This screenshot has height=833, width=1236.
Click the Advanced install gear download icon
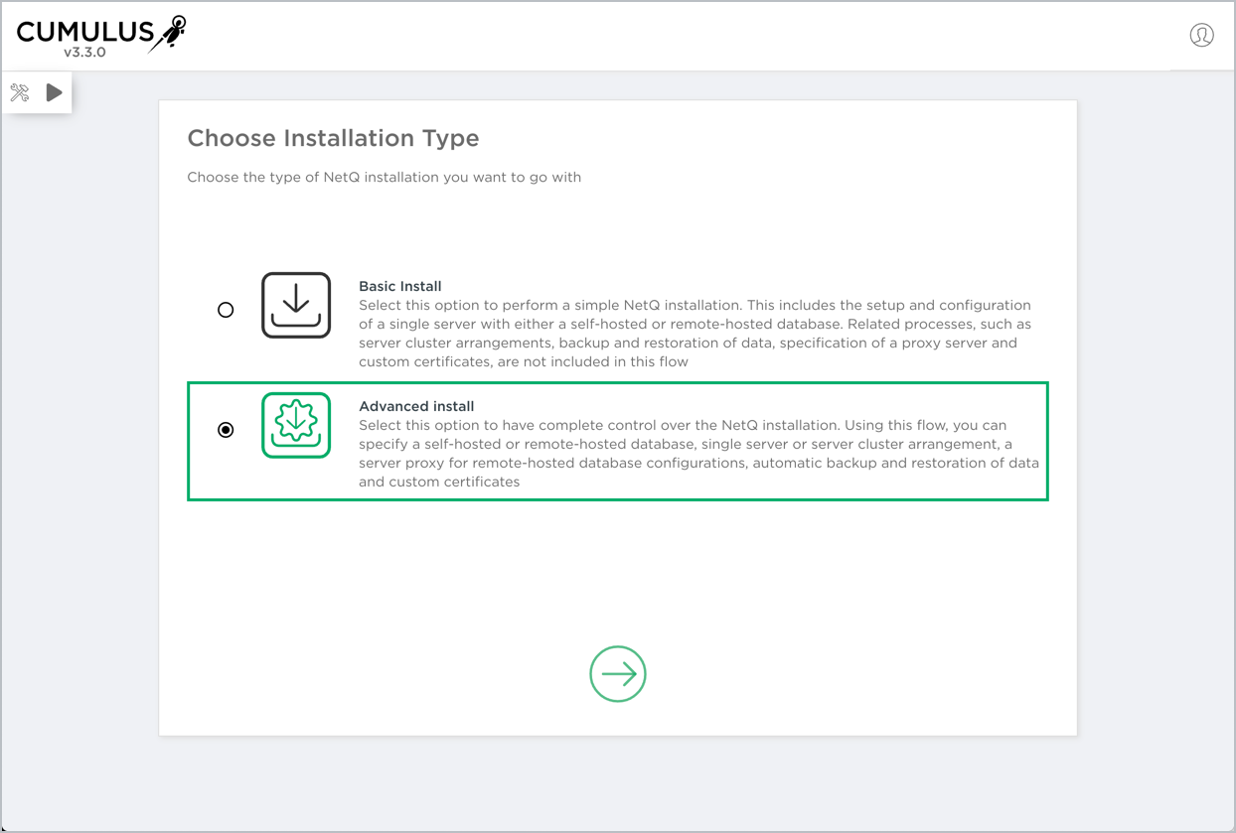pos(296,425)
